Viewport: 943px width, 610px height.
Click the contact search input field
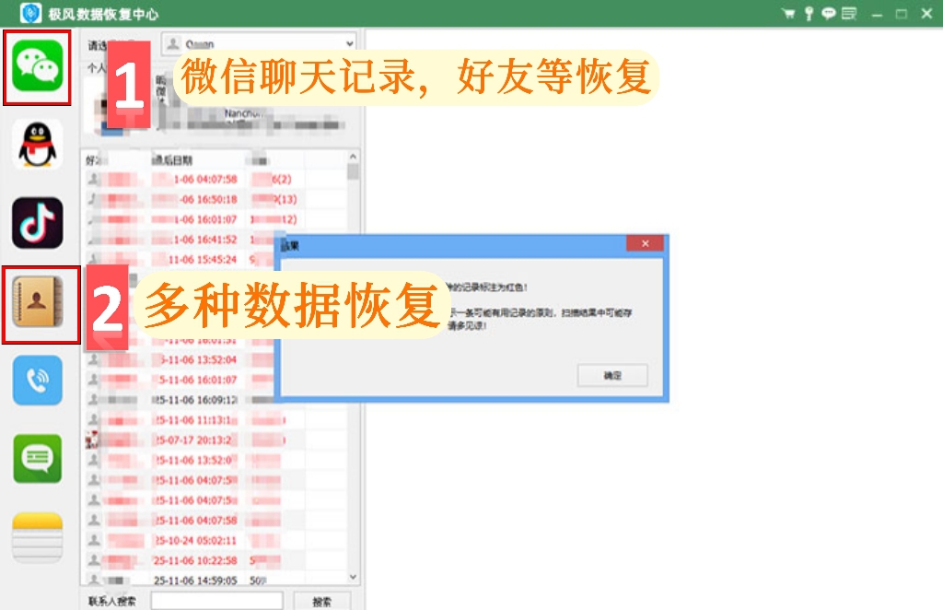point(216,601)
